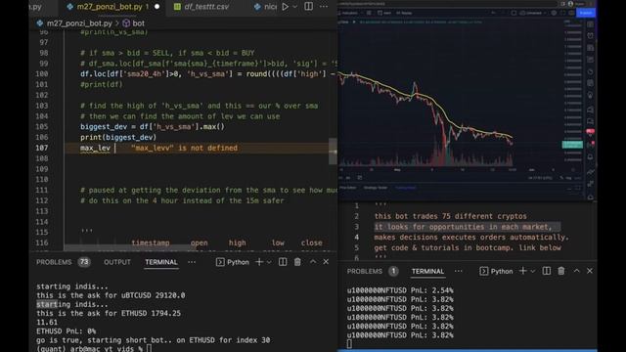Click the editor horizontal scrollbar
The width and height of the screenshot is (626, 352).
[x=130, y=248]
